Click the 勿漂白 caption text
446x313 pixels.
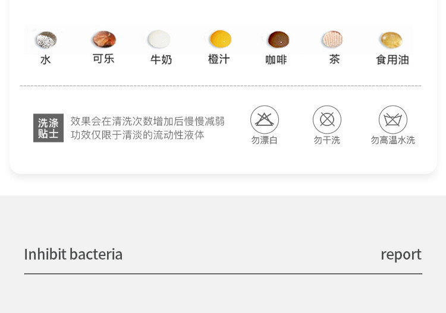[265, 140]
